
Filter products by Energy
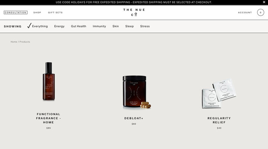click(59, 26)
